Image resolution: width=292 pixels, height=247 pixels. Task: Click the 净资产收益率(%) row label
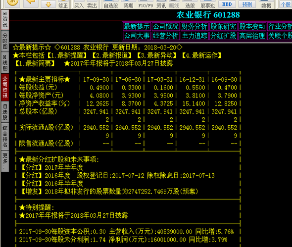tap(45, 103)
